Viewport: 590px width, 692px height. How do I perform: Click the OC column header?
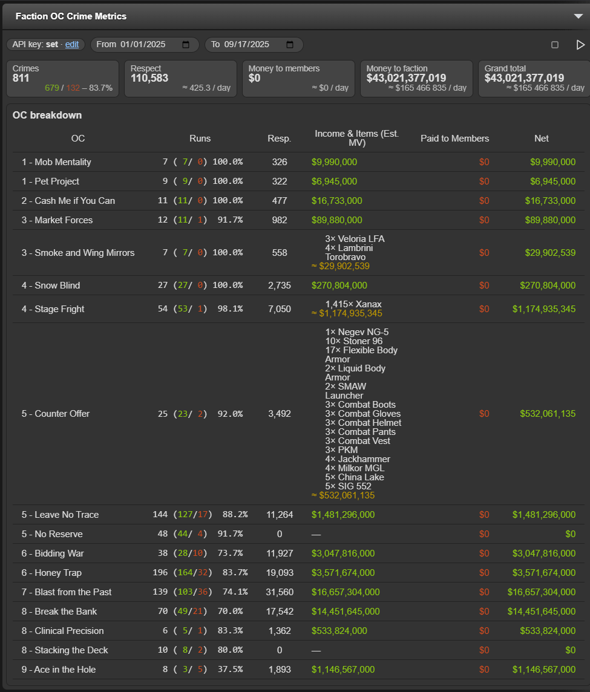(78, 139)
